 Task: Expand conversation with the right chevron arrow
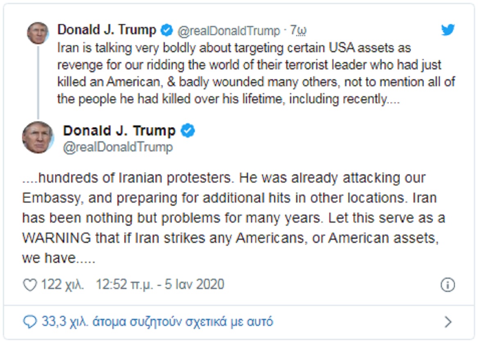[448, 322]
